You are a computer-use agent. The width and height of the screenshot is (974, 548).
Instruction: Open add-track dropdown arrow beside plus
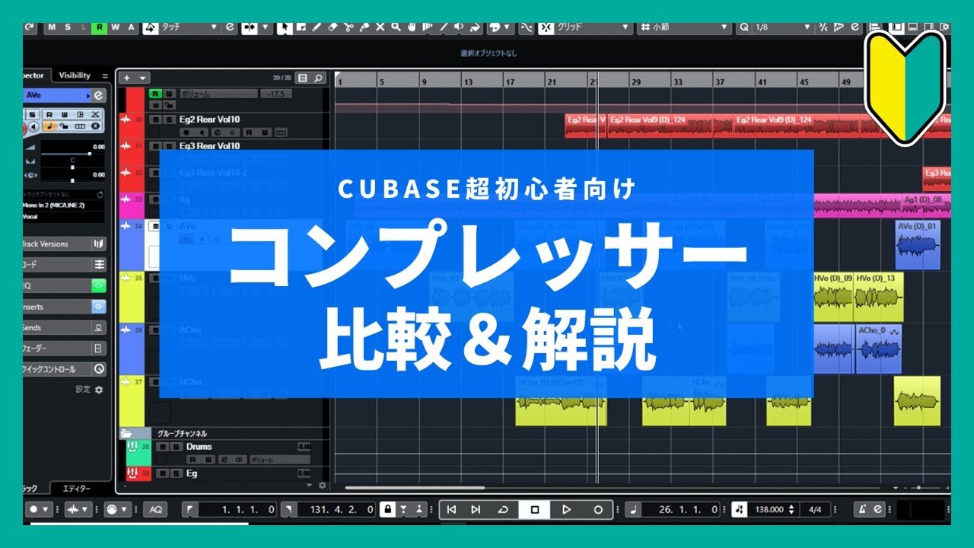tap(142, 78)
